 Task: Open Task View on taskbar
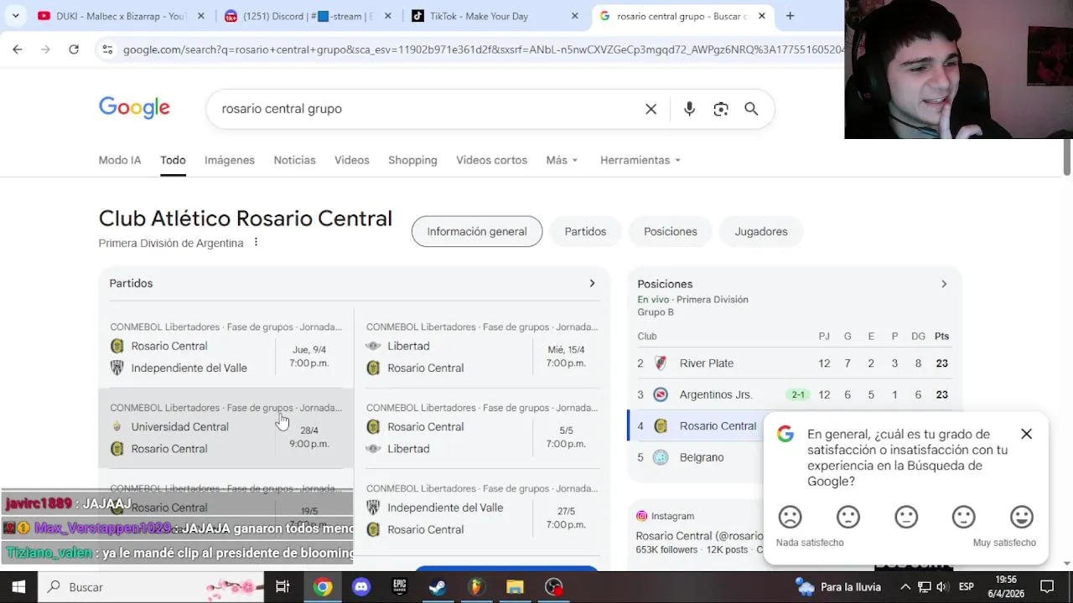click(x=283, y=587)
